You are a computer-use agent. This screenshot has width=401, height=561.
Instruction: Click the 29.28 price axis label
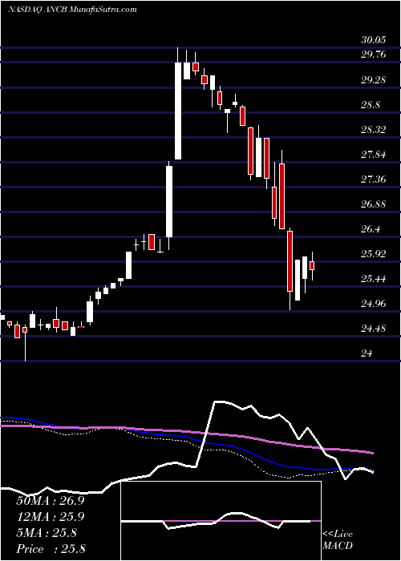tap(373, 80)
